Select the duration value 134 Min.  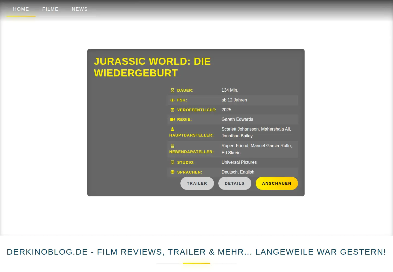(230, 90)
